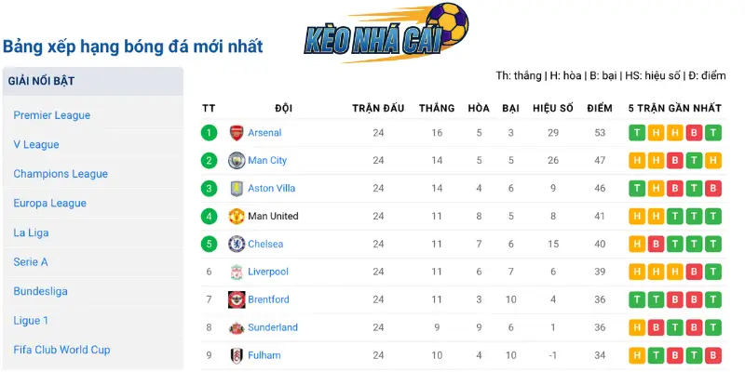Click the Man City club crest
Screen dimensions: 745x372
(237, 161)
